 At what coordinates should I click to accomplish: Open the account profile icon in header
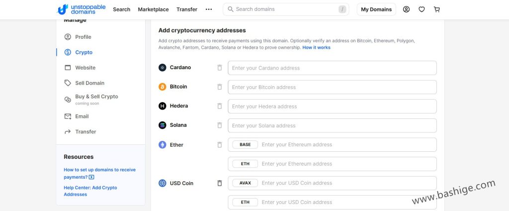coord(406,9)
